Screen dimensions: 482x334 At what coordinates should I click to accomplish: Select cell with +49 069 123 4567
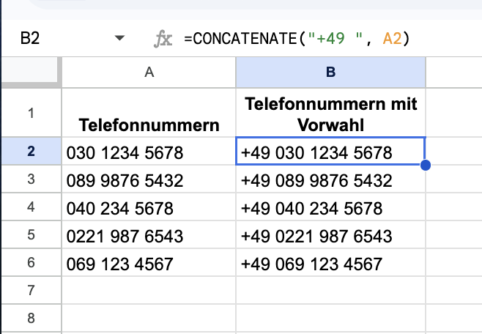[330, 264]
